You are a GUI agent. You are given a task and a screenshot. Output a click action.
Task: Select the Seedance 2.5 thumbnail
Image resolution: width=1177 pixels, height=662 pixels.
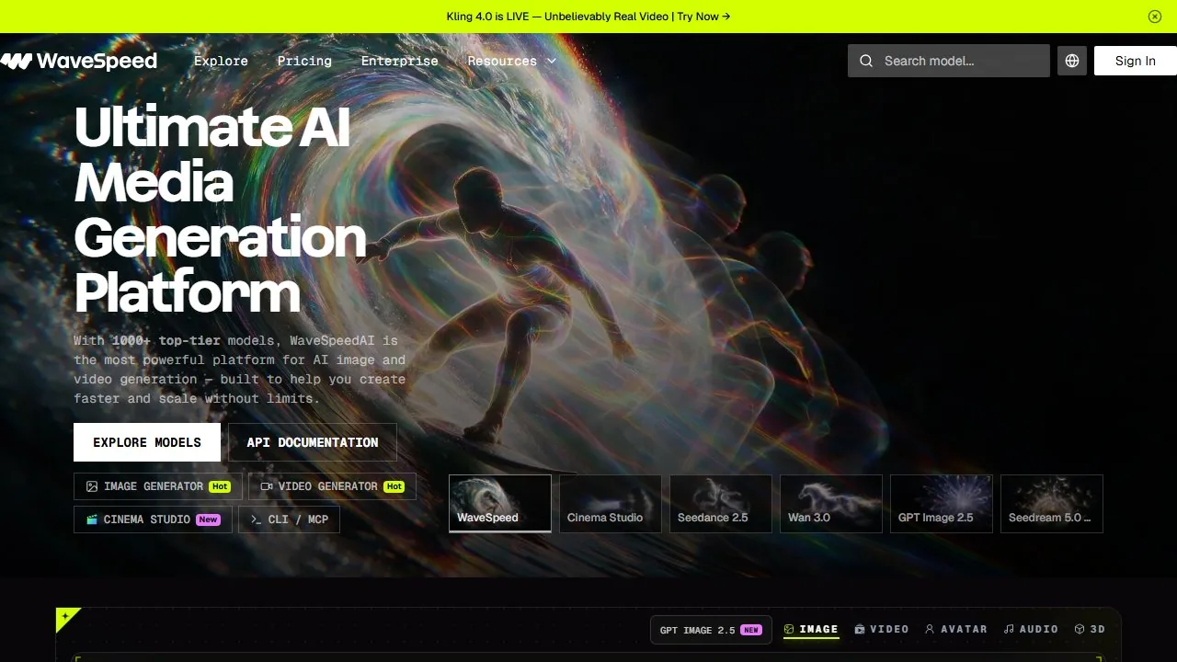point(721,504)
